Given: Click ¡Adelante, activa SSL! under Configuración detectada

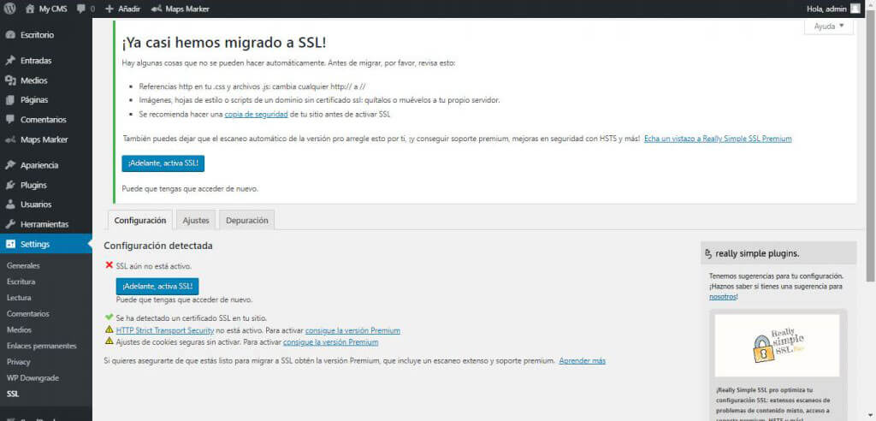Looking at the screenshot, I should 157,287.
